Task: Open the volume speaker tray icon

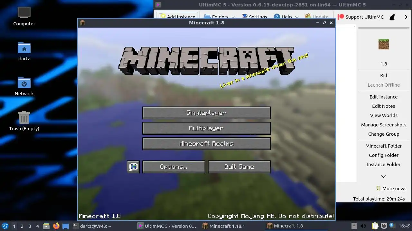Action: [x=363, y=226]
